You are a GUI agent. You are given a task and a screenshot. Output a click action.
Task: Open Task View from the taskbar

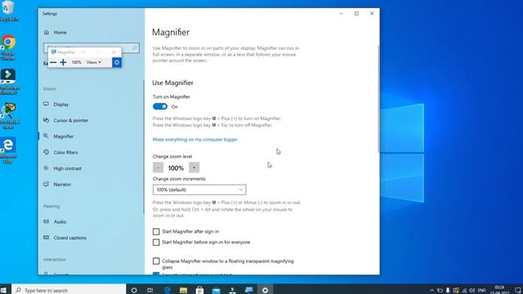150,291
